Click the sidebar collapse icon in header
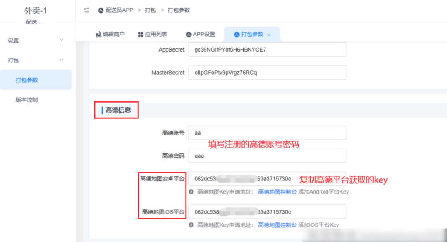The image size is (447, 242). (x=86, y=10)
